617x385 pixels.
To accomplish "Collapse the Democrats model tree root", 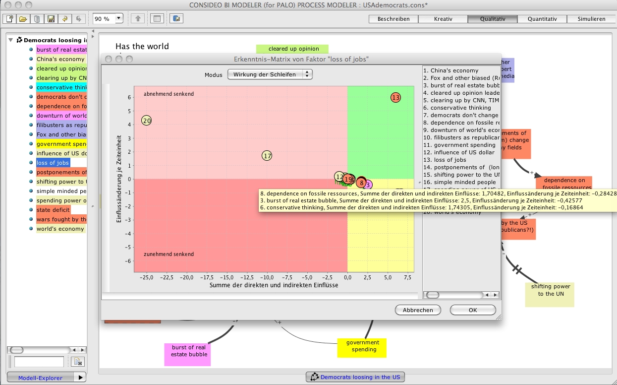I will pyautogui.click(x=11, y=40).
